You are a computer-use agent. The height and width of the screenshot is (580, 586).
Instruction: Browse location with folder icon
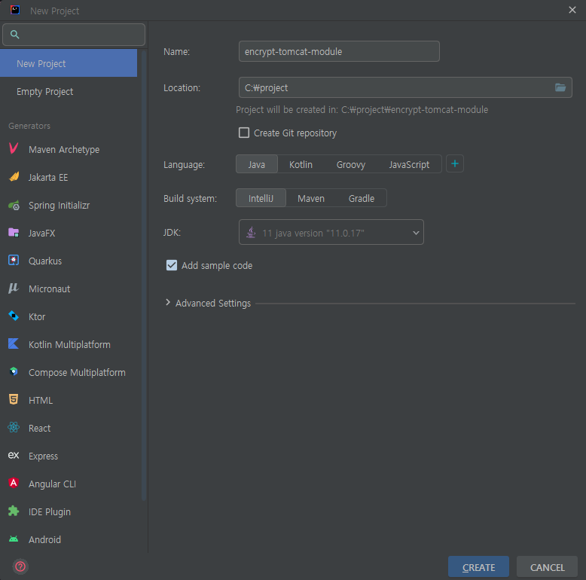pos(560,87)
